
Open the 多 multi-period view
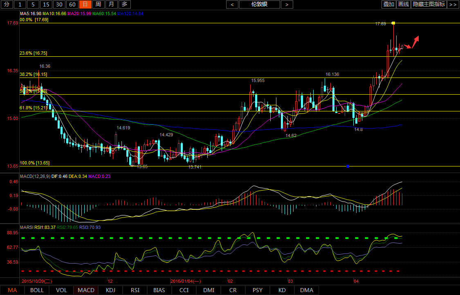click(x=124, y=4)
